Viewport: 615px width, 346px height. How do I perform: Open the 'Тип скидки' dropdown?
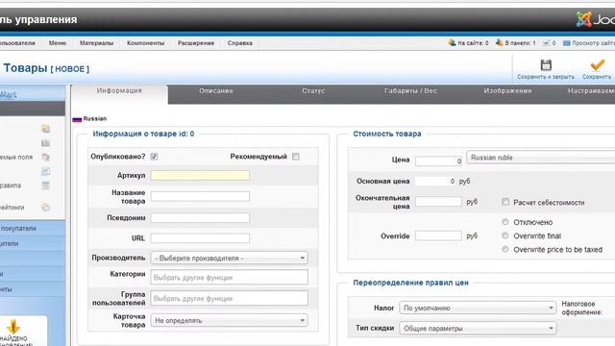click(x=478, y=328)
